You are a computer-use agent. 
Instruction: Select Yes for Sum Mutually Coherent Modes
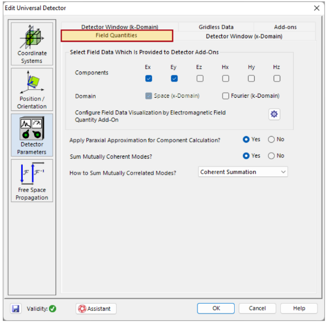[246, 156]
